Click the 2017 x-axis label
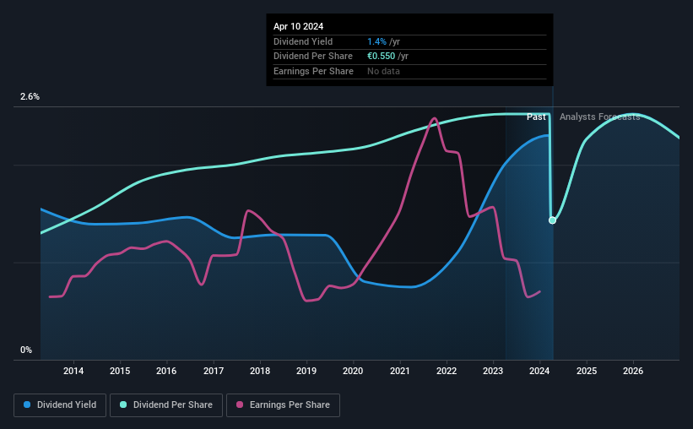The height and width of the screenshot is (429, 693). (x=214, y=371)
